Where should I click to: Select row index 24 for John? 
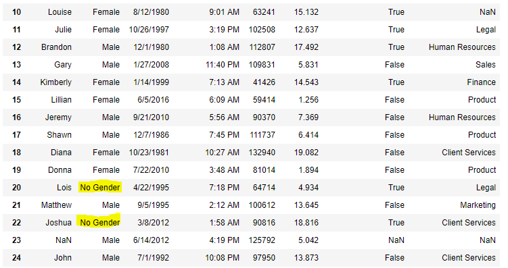[x=16, y=258]
